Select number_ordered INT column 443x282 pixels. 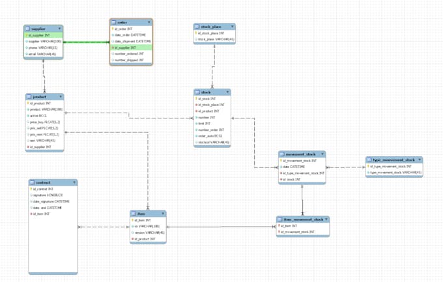click(x=132, y=53)
